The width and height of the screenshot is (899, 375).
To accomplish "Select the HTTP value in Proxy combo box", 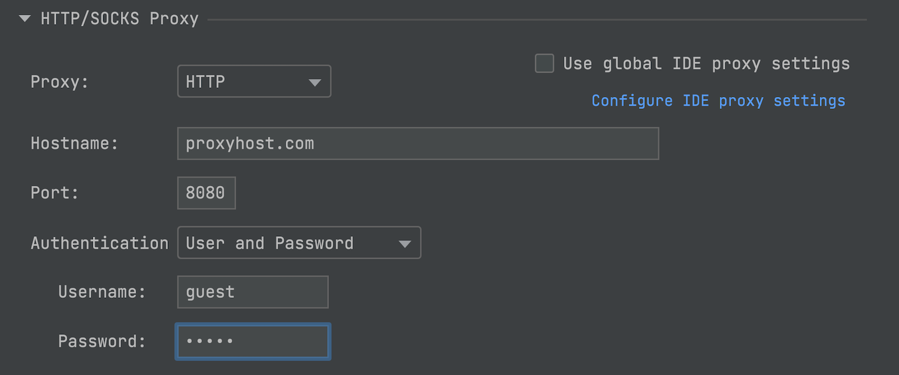I will tap(240, 81).
